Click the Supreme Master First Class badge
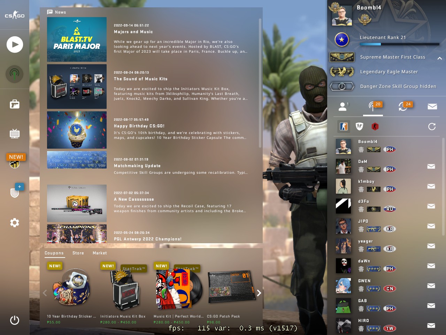Image resolution: width=446 pixels, height=335 pixels. (x=342, y=57)
